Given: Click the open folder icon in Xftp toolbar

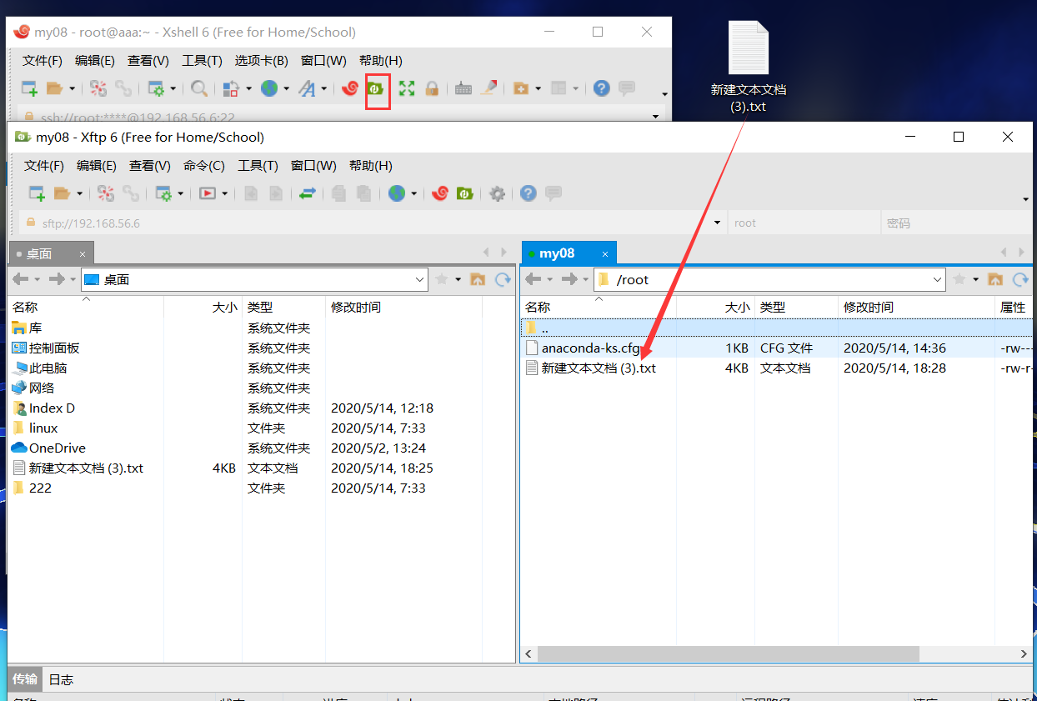Looking at the screenshot, I should [x=62, y=193].
